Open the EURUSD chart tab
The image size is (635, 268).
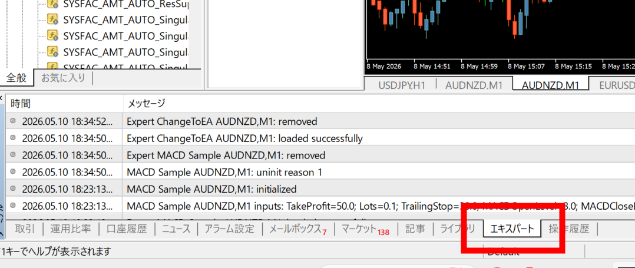616,85
